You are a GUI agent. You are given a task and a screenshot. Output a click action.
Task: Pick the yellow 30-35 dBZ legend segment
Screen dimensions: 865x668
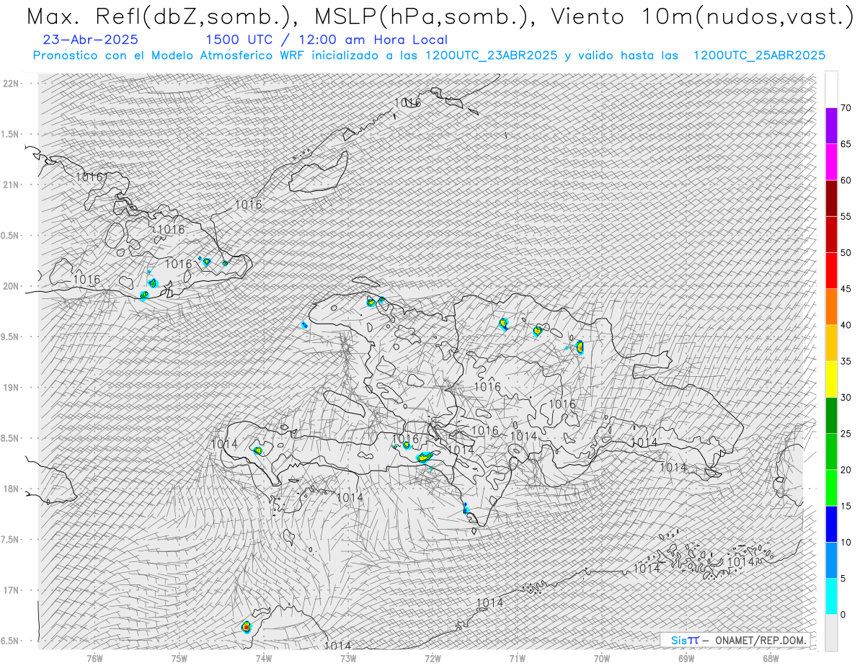click(831, 379)
